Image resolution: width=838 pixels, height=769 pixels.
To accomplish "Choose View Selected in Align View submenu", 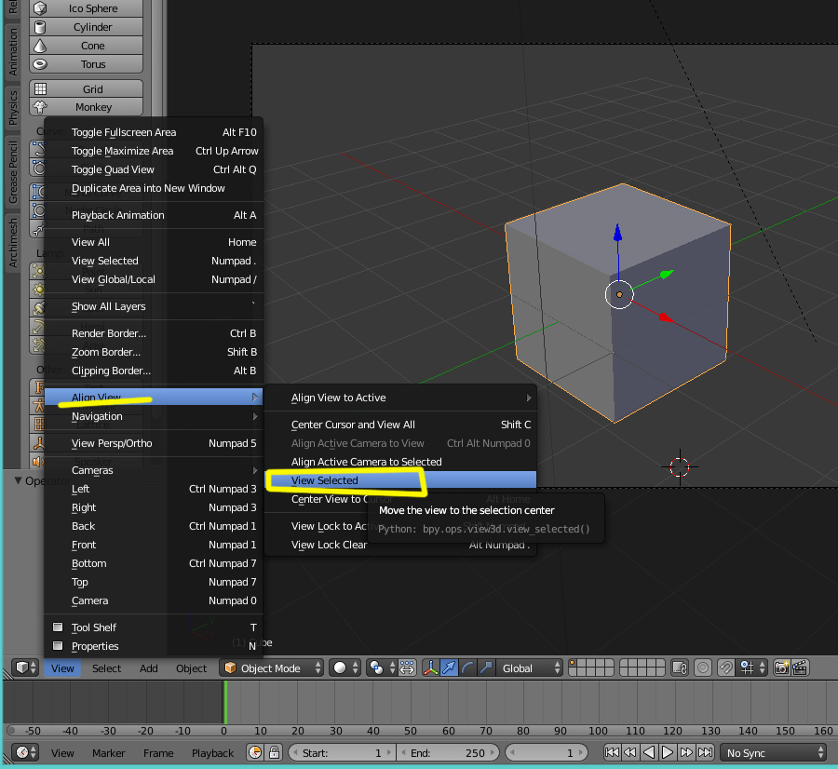I will pyautogui.click(x=400, y=480).
